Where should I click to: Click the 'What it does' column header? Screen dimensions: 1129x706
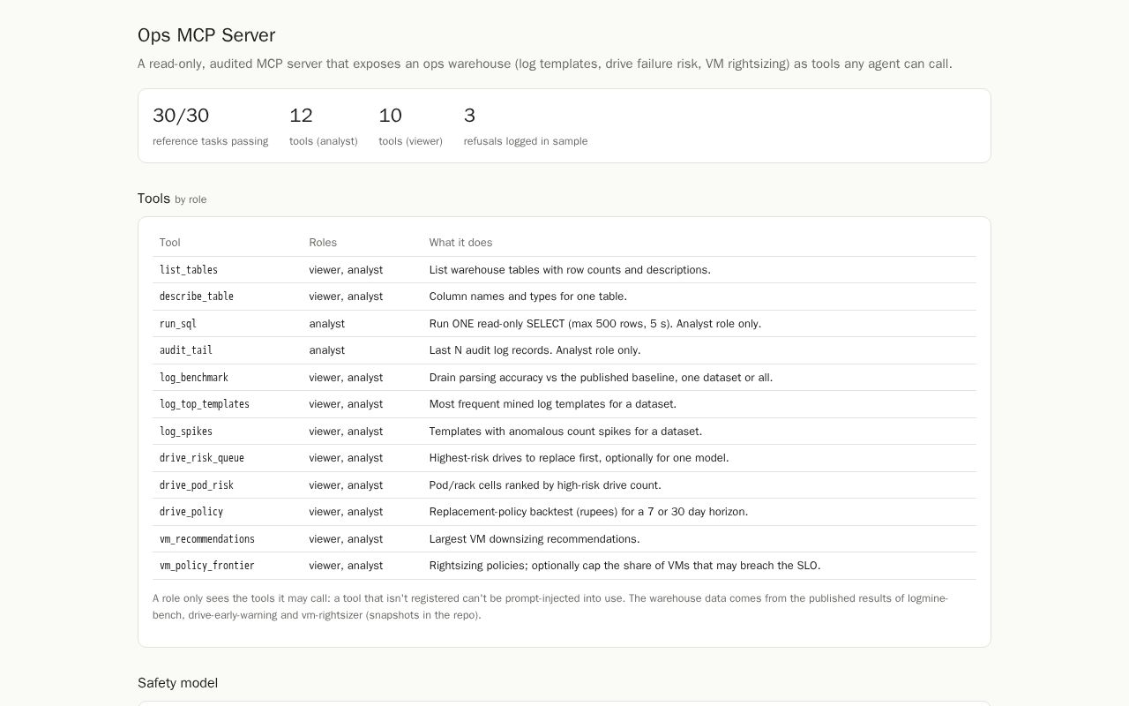pos(460,243)
